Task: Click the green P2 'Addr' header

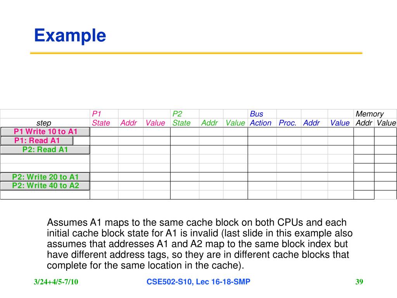Action: (209, 123)
